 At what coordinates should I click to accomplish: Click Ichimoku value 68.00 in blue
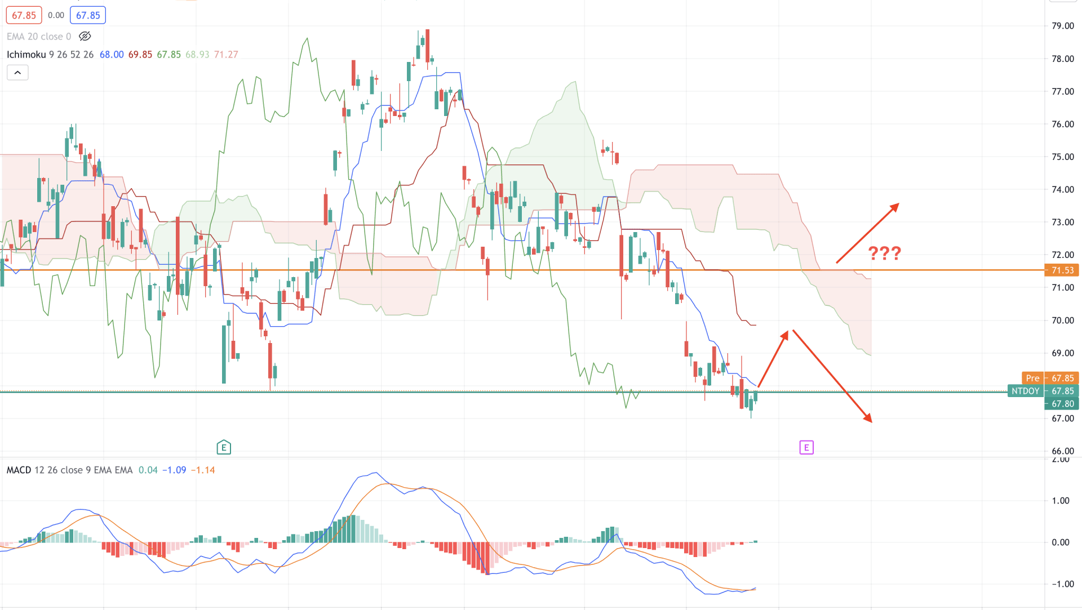point(112,55)
